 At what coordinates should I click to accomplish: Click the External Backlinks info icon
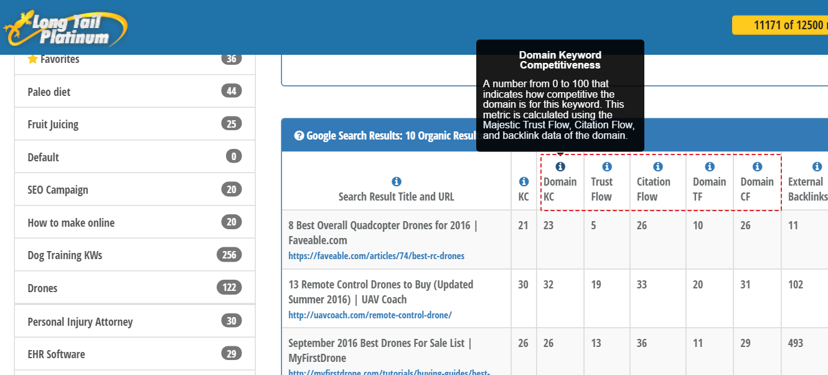tap(816, 166)
